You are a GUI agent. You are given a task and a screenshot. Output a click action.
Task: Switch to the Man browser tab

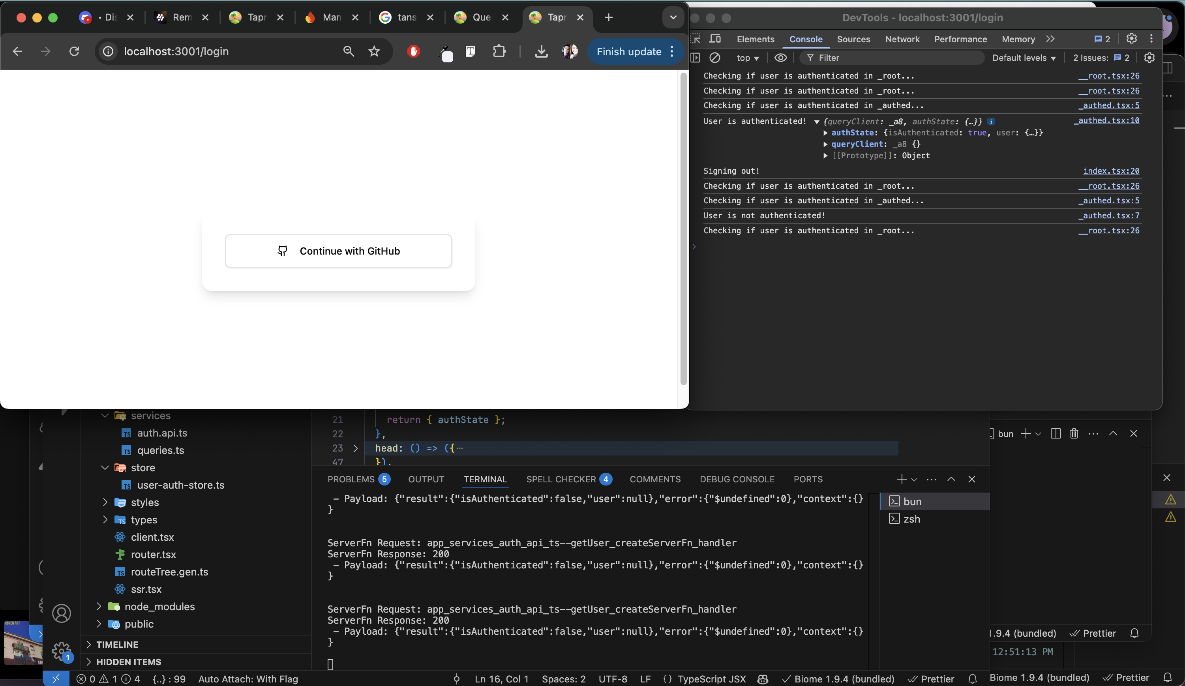[331, 17]
